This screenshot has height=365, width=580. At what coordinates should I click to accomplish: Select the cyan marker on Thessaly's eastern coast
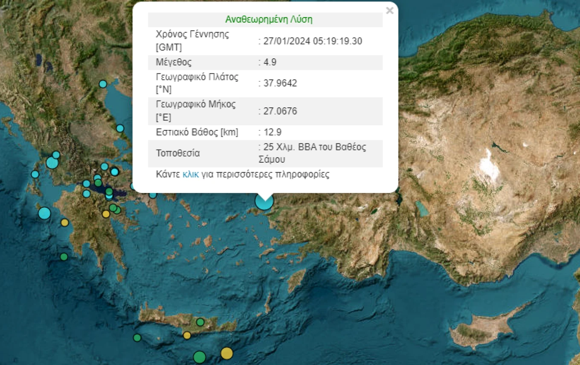click(x=120, y=128)
